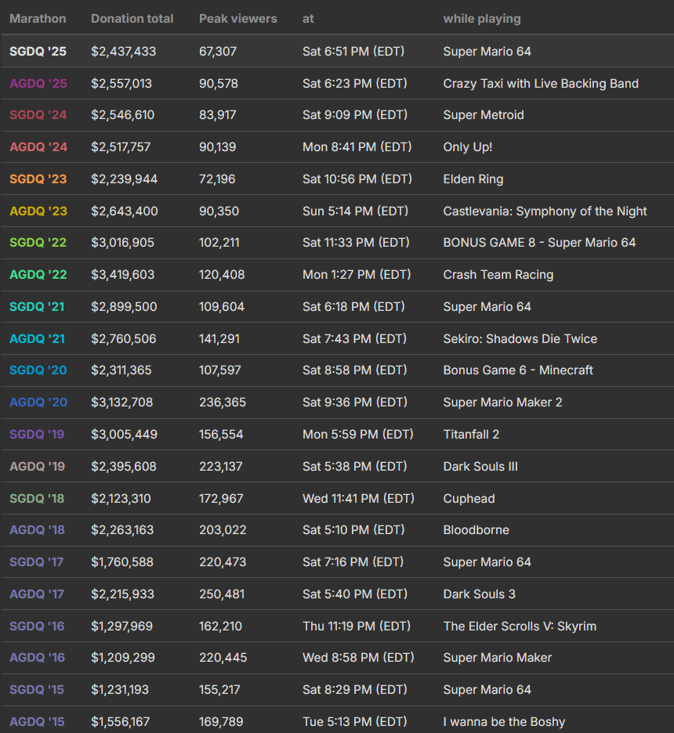Click the Peak viewers column header
The width and height of the screenshot is (674, 733).
pos(238,19)
